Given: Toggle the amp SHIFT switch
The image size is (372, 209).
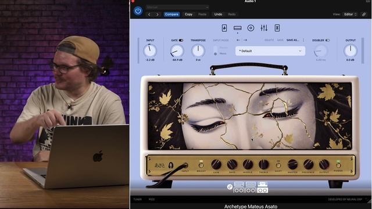Looking at the screenshot, I should [278, 165].
